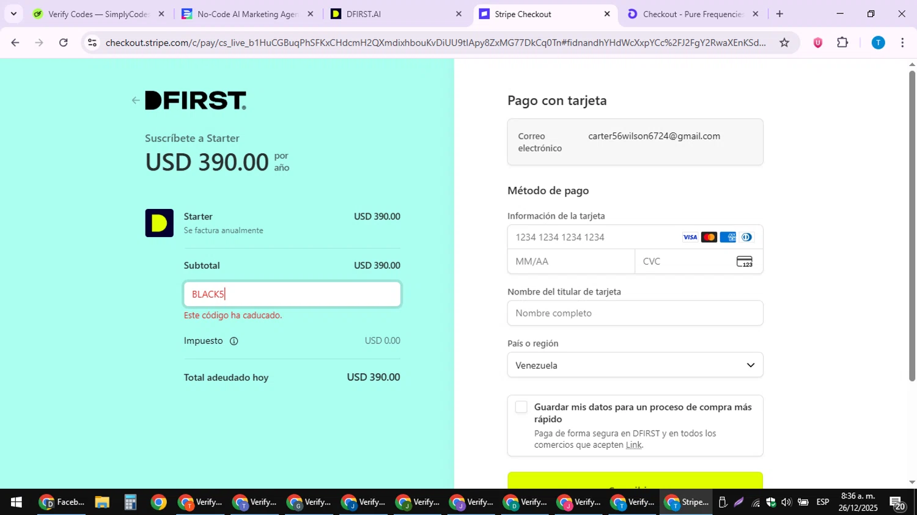Focus the CVC field

[699, 261]
